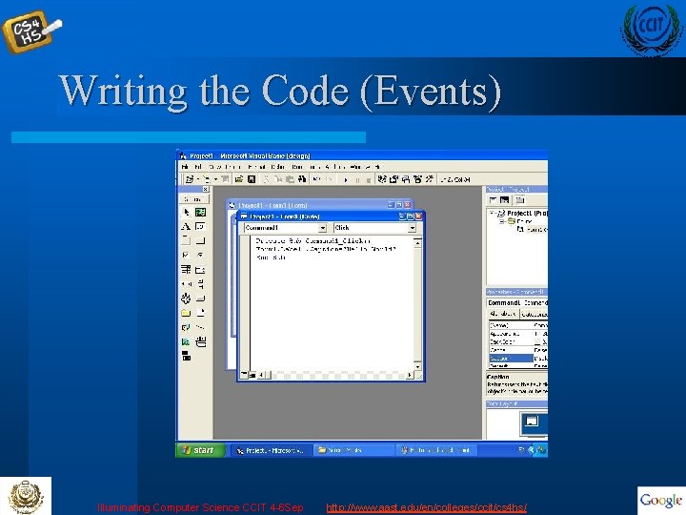Select the Timer control in the toolbox

[186, 299]
